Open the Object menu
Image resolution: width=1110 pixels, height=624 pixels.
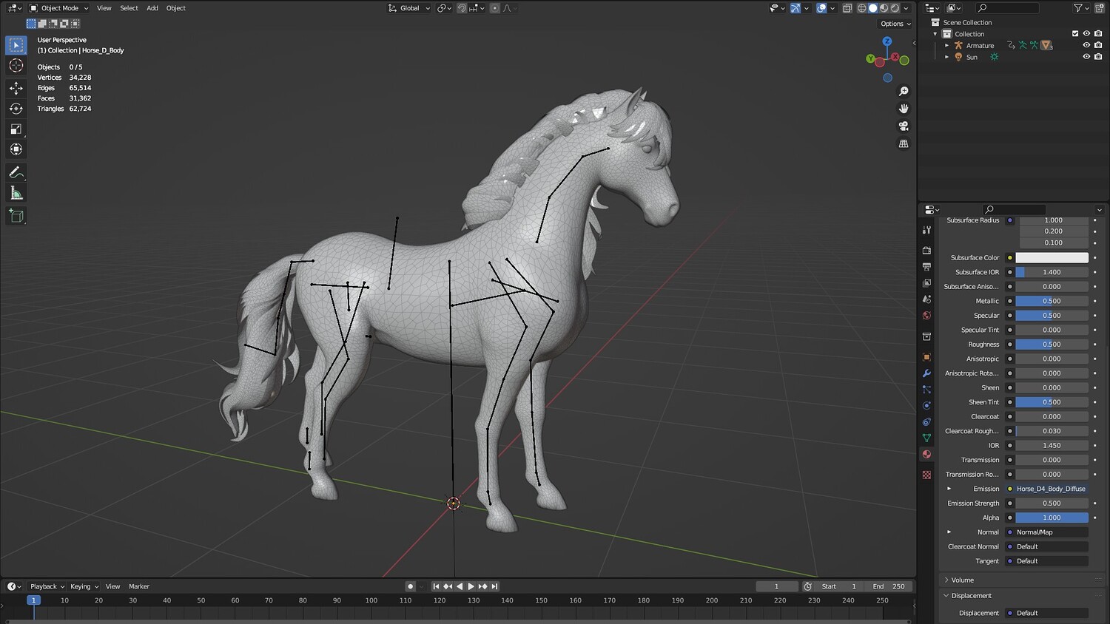(176, 8)
